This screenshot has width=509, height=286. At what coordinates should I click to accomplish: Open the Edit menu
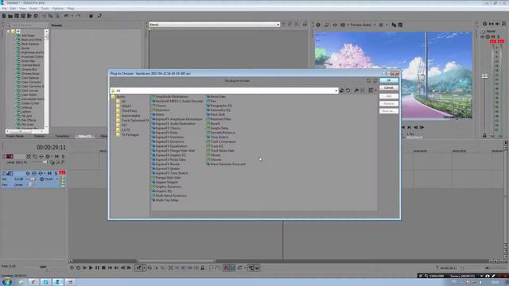pyautogui.click(x=13, y=9)
